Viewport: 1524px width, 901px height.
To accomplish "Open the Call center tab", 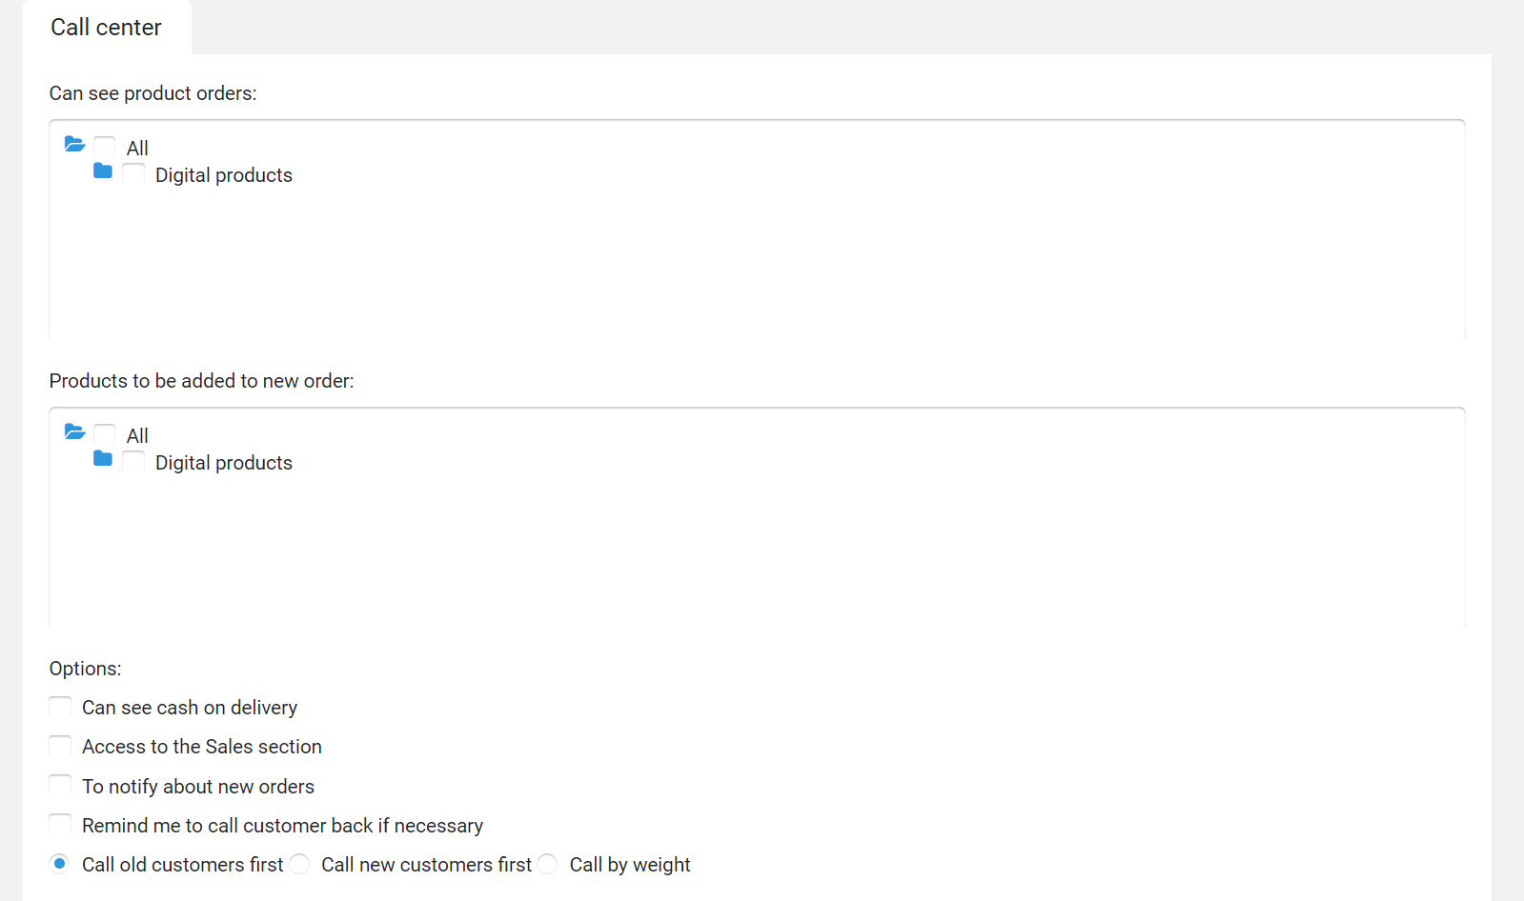I will (107, 28).
